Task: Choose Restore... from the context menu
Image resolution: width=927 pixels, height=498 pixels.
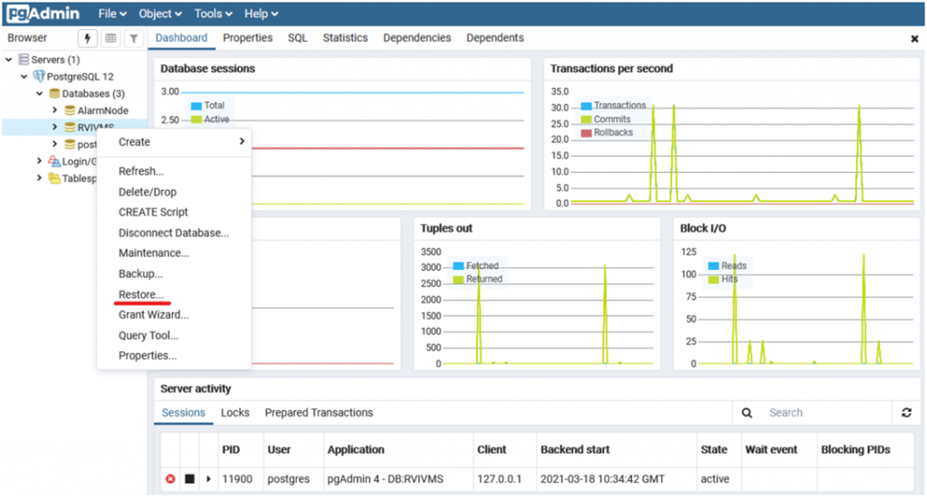Action: [x=140, y=294]
